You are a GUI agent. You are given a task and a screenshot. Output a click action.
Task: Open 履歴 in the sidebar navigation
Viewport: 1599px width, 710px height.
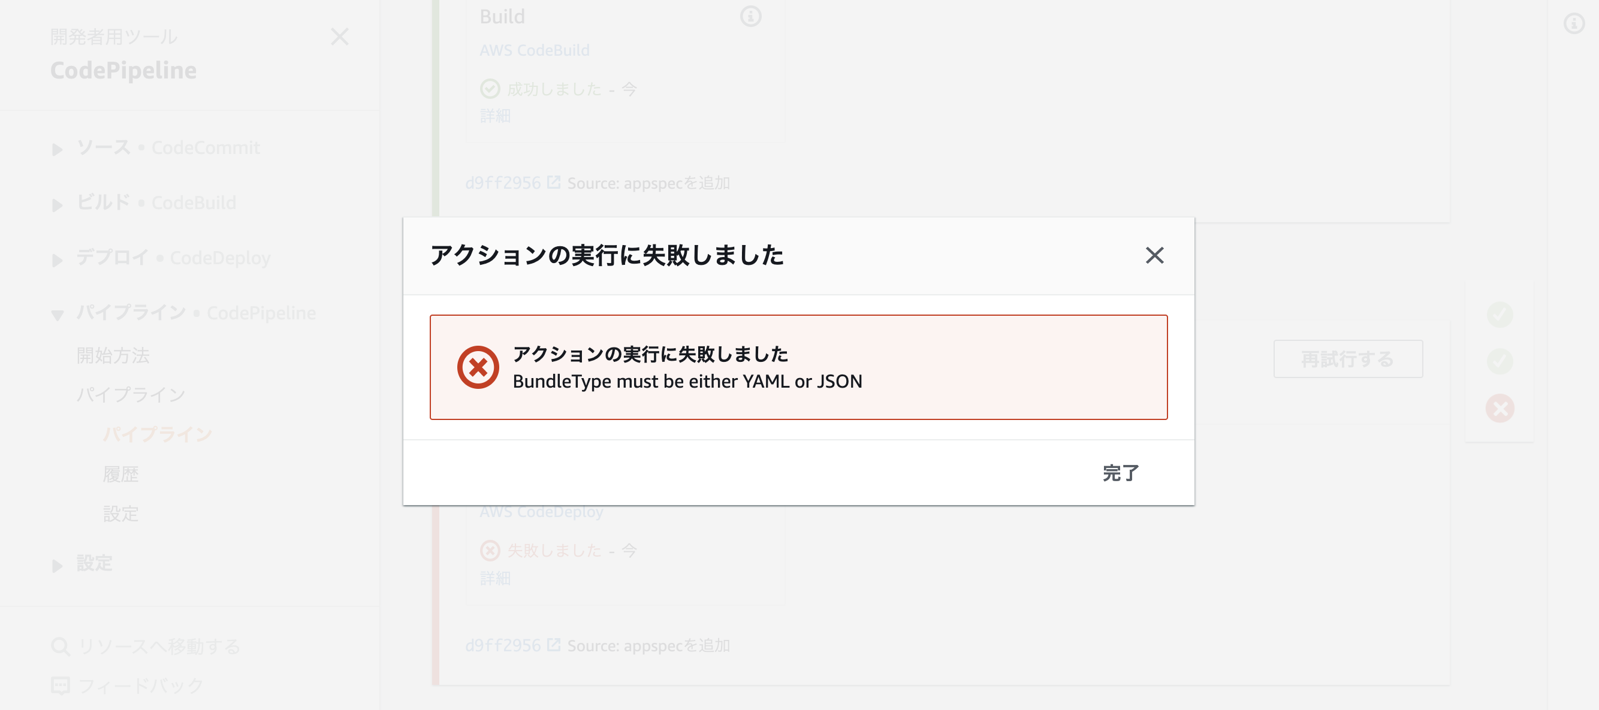[123, 474]
